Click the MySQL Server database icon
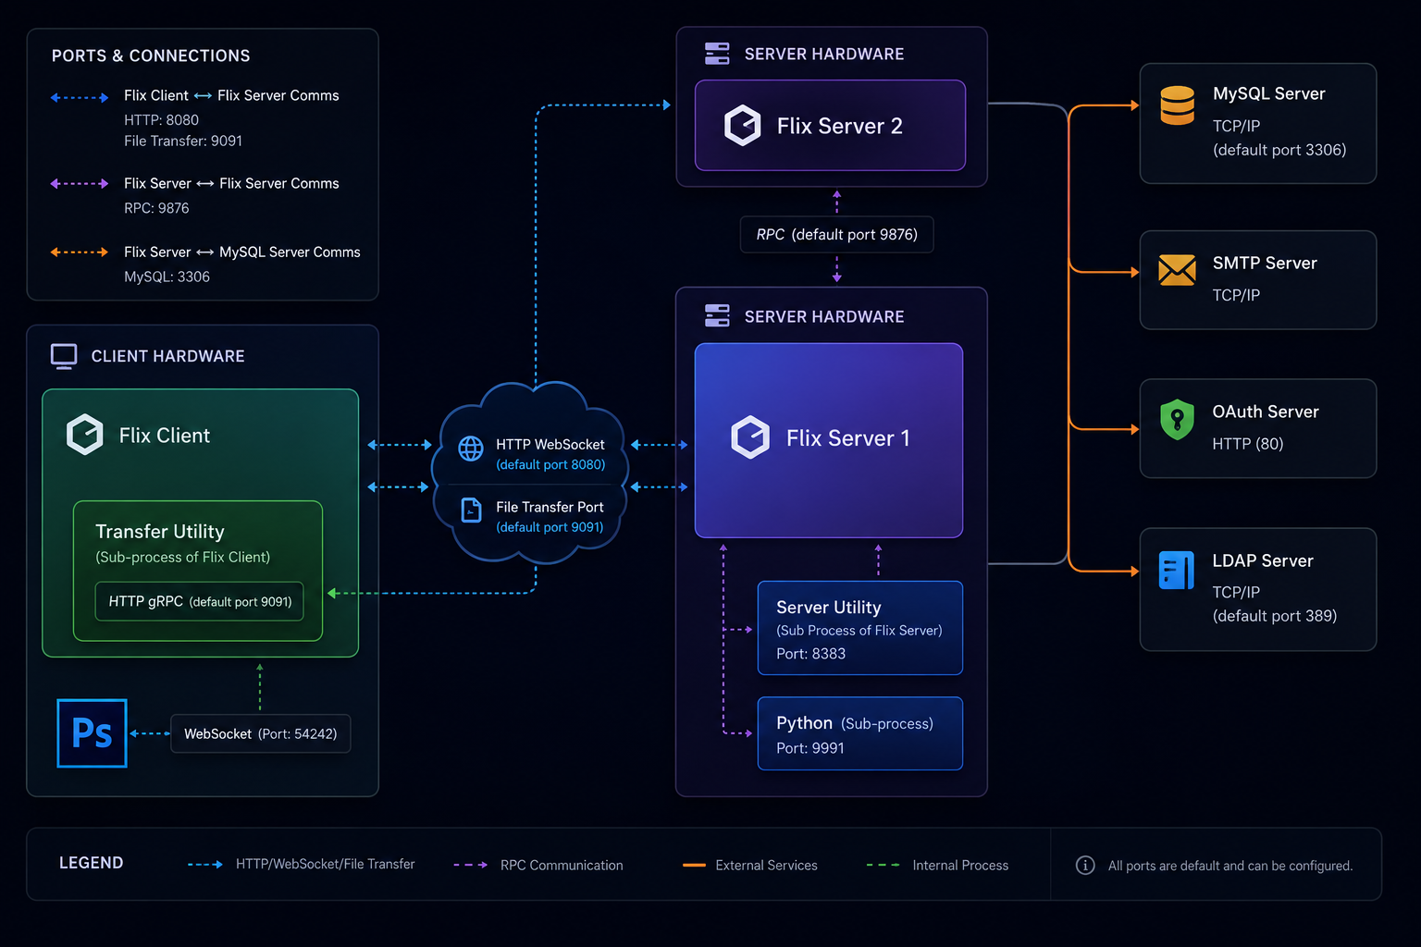Screen dimensions: 1421x947 pos(1178,105)
